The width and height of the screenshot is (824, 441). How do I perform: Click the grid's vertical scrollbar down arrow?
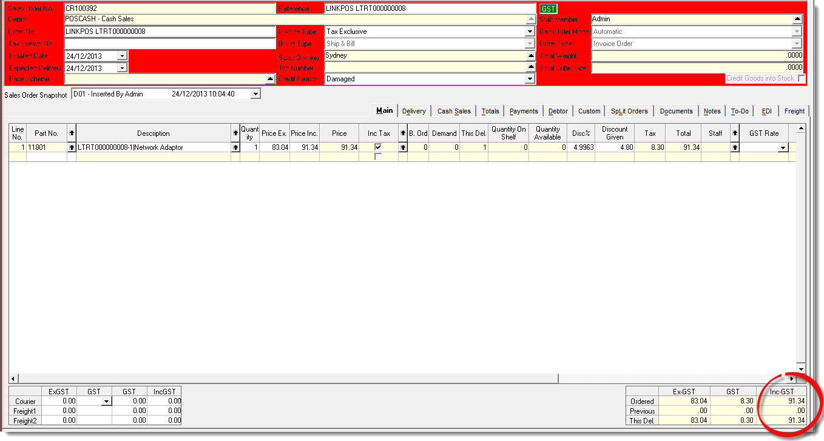click(801, 369)
